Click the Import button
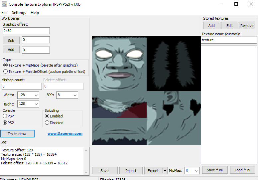 [131, 171]
